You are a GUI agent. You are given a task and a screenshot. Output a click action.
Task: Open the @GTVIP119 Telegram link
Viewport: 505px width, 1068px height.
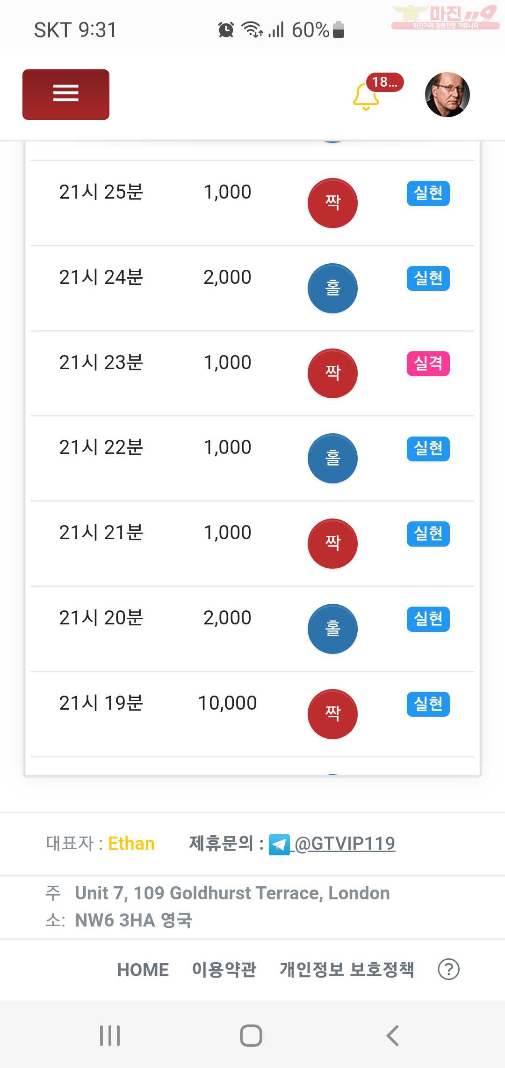[x=345, y=844]
